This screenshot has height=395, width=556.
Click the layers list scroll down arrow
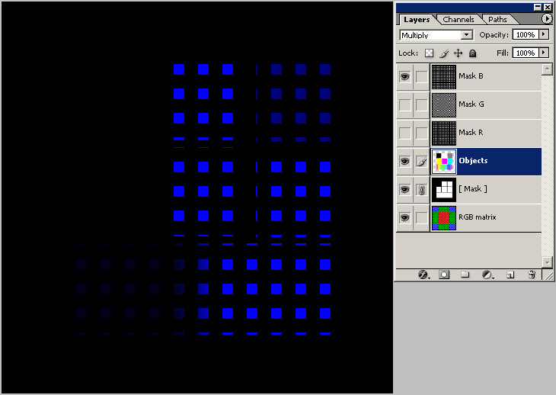point(547,262)
